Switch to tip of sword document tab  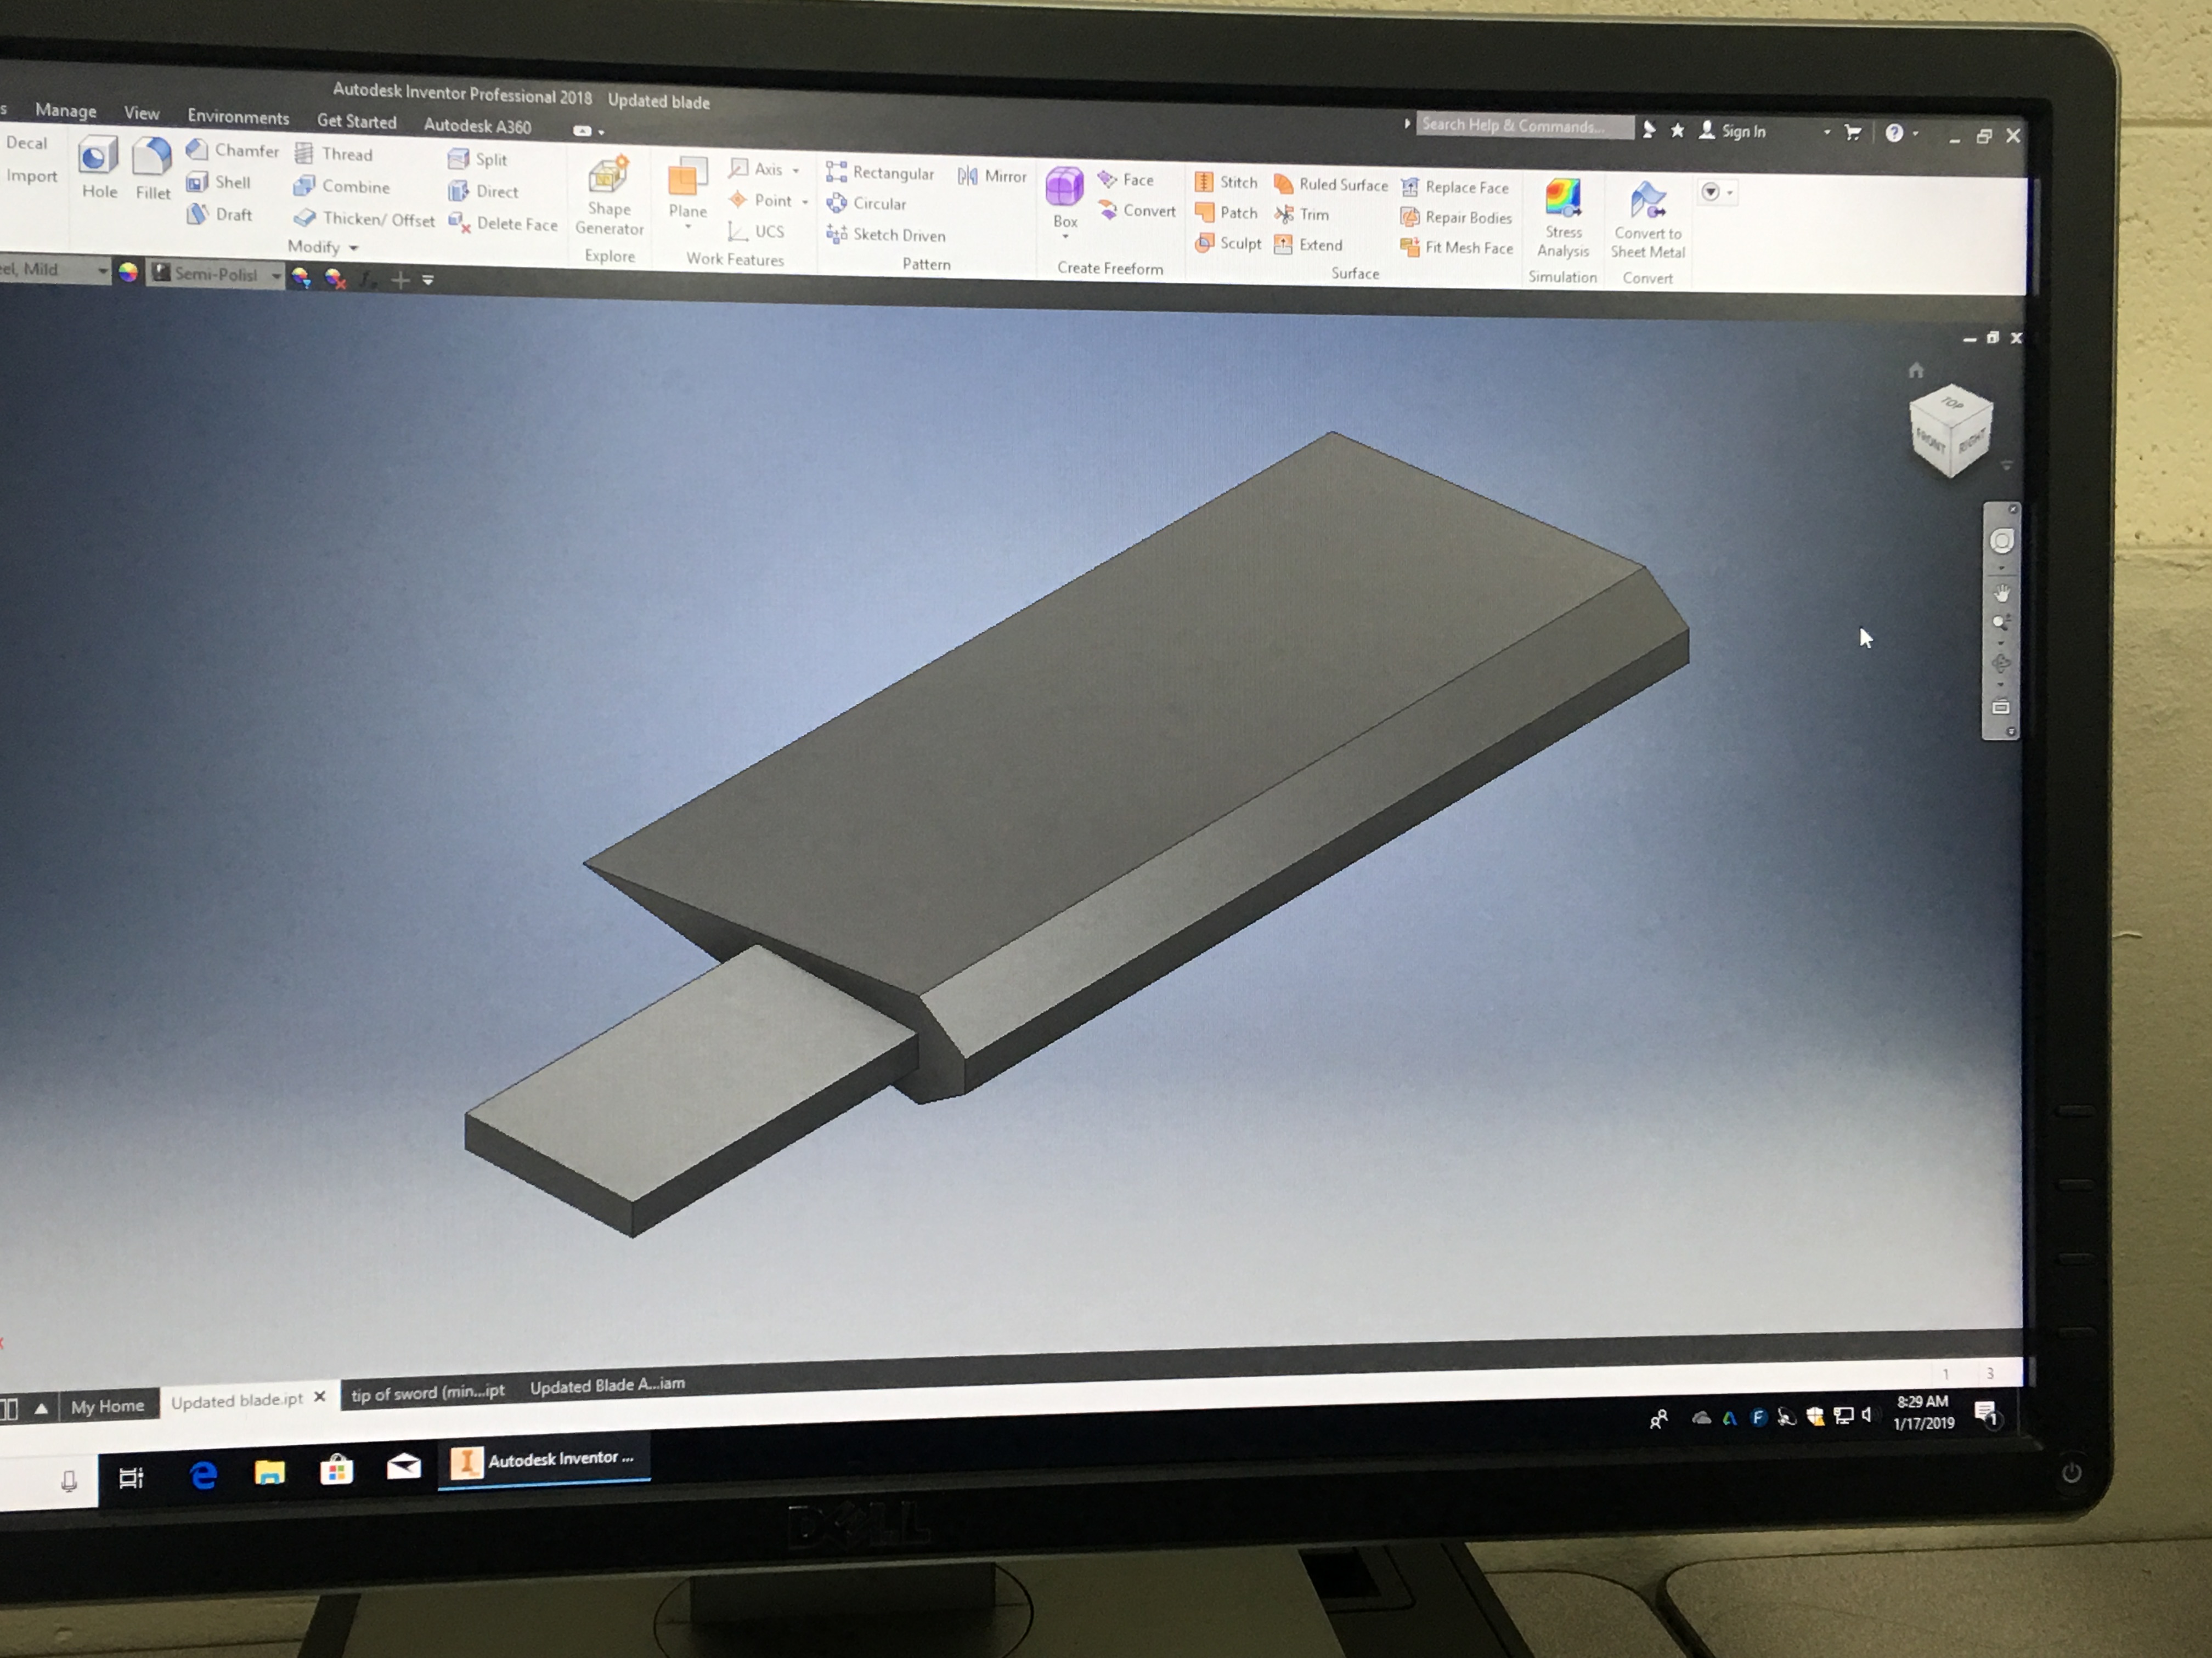point(427,1392)
